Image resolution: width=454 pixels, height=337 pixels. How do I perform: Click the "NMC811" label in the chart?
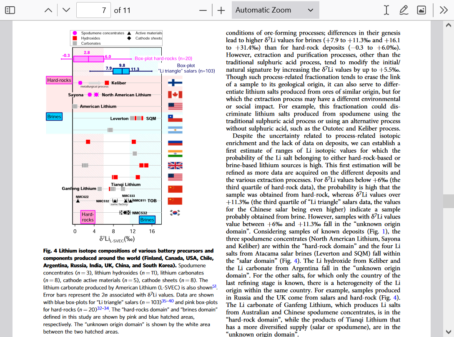point(139,200)
